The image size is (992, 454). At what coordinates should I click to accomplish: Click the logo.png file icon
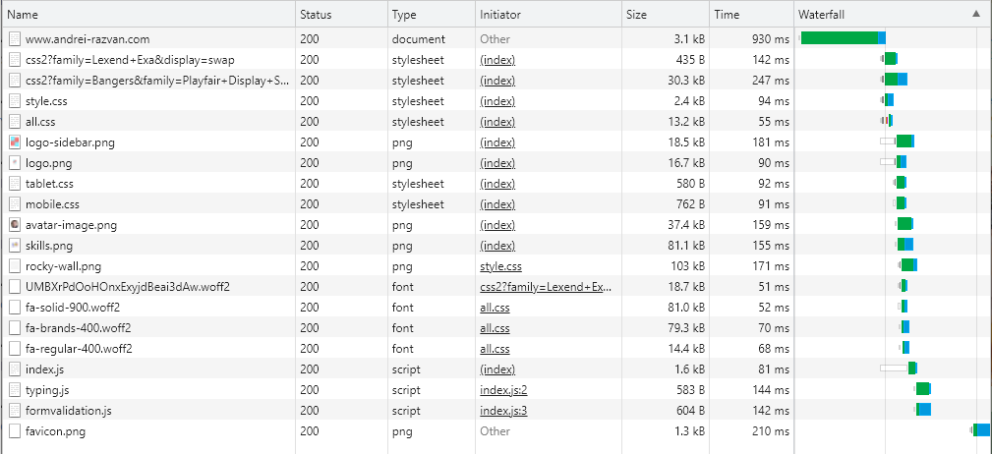[14, 163]
